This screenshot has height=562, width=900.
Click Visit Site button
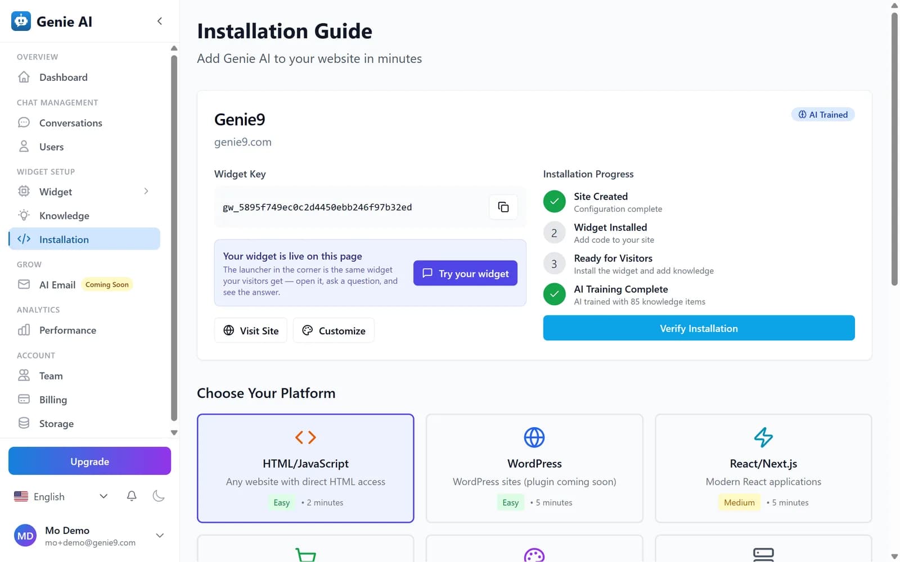250,330
